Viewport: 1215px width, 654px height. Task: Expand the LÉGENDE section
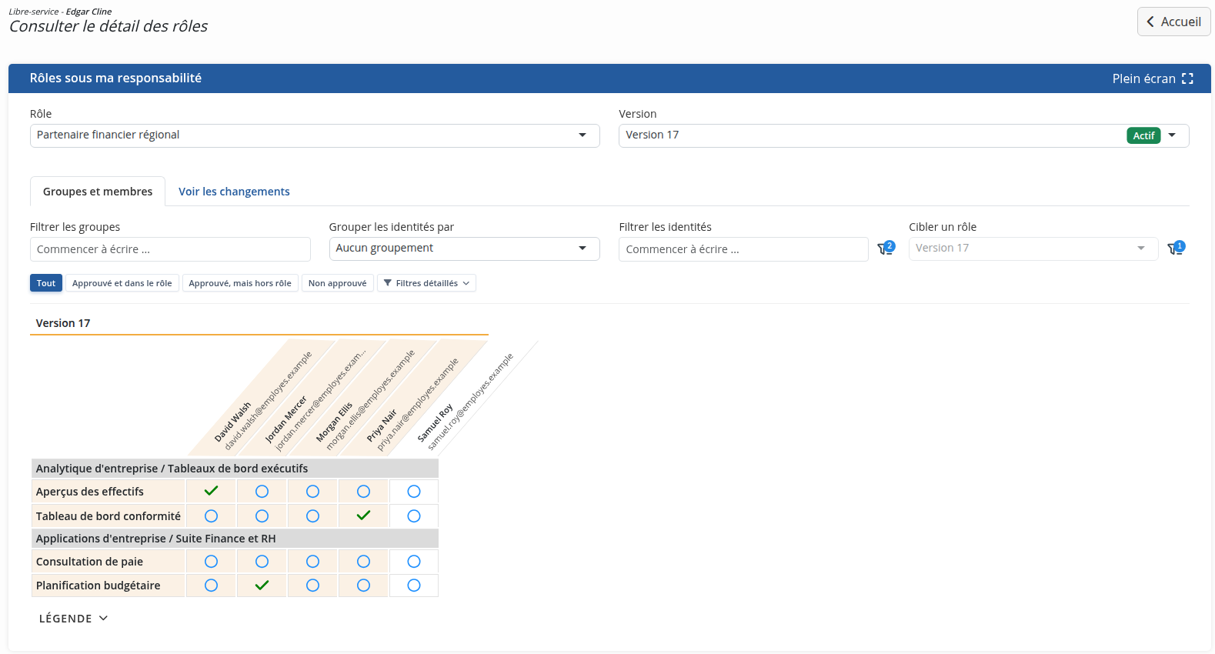[73, 619]
